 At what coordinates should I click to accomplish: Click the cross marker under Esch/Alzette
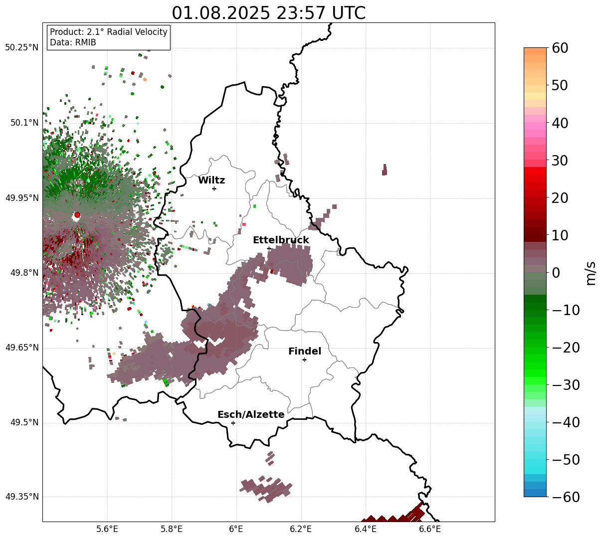point(233,423)
